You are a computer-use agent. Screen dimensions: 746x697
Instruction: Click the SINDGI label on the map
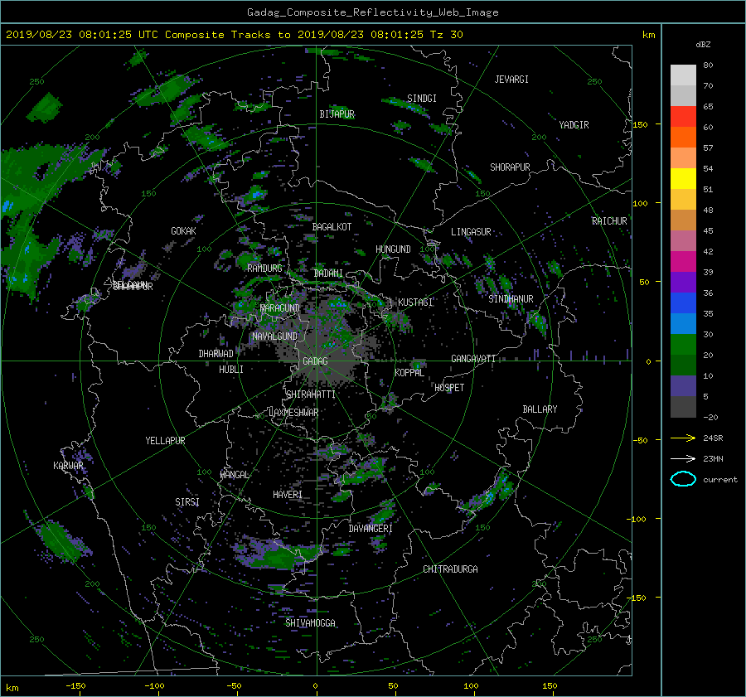422,99
